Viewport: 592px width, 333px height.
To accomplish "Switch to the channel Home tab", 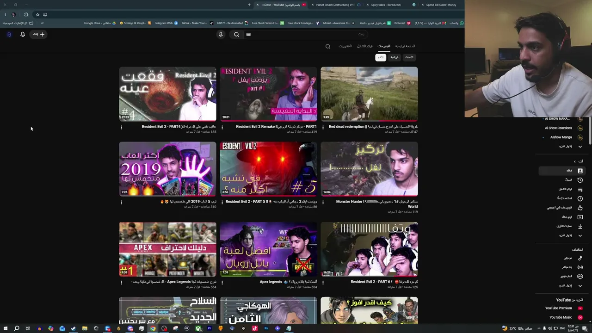I will click(x=405, y=46).
